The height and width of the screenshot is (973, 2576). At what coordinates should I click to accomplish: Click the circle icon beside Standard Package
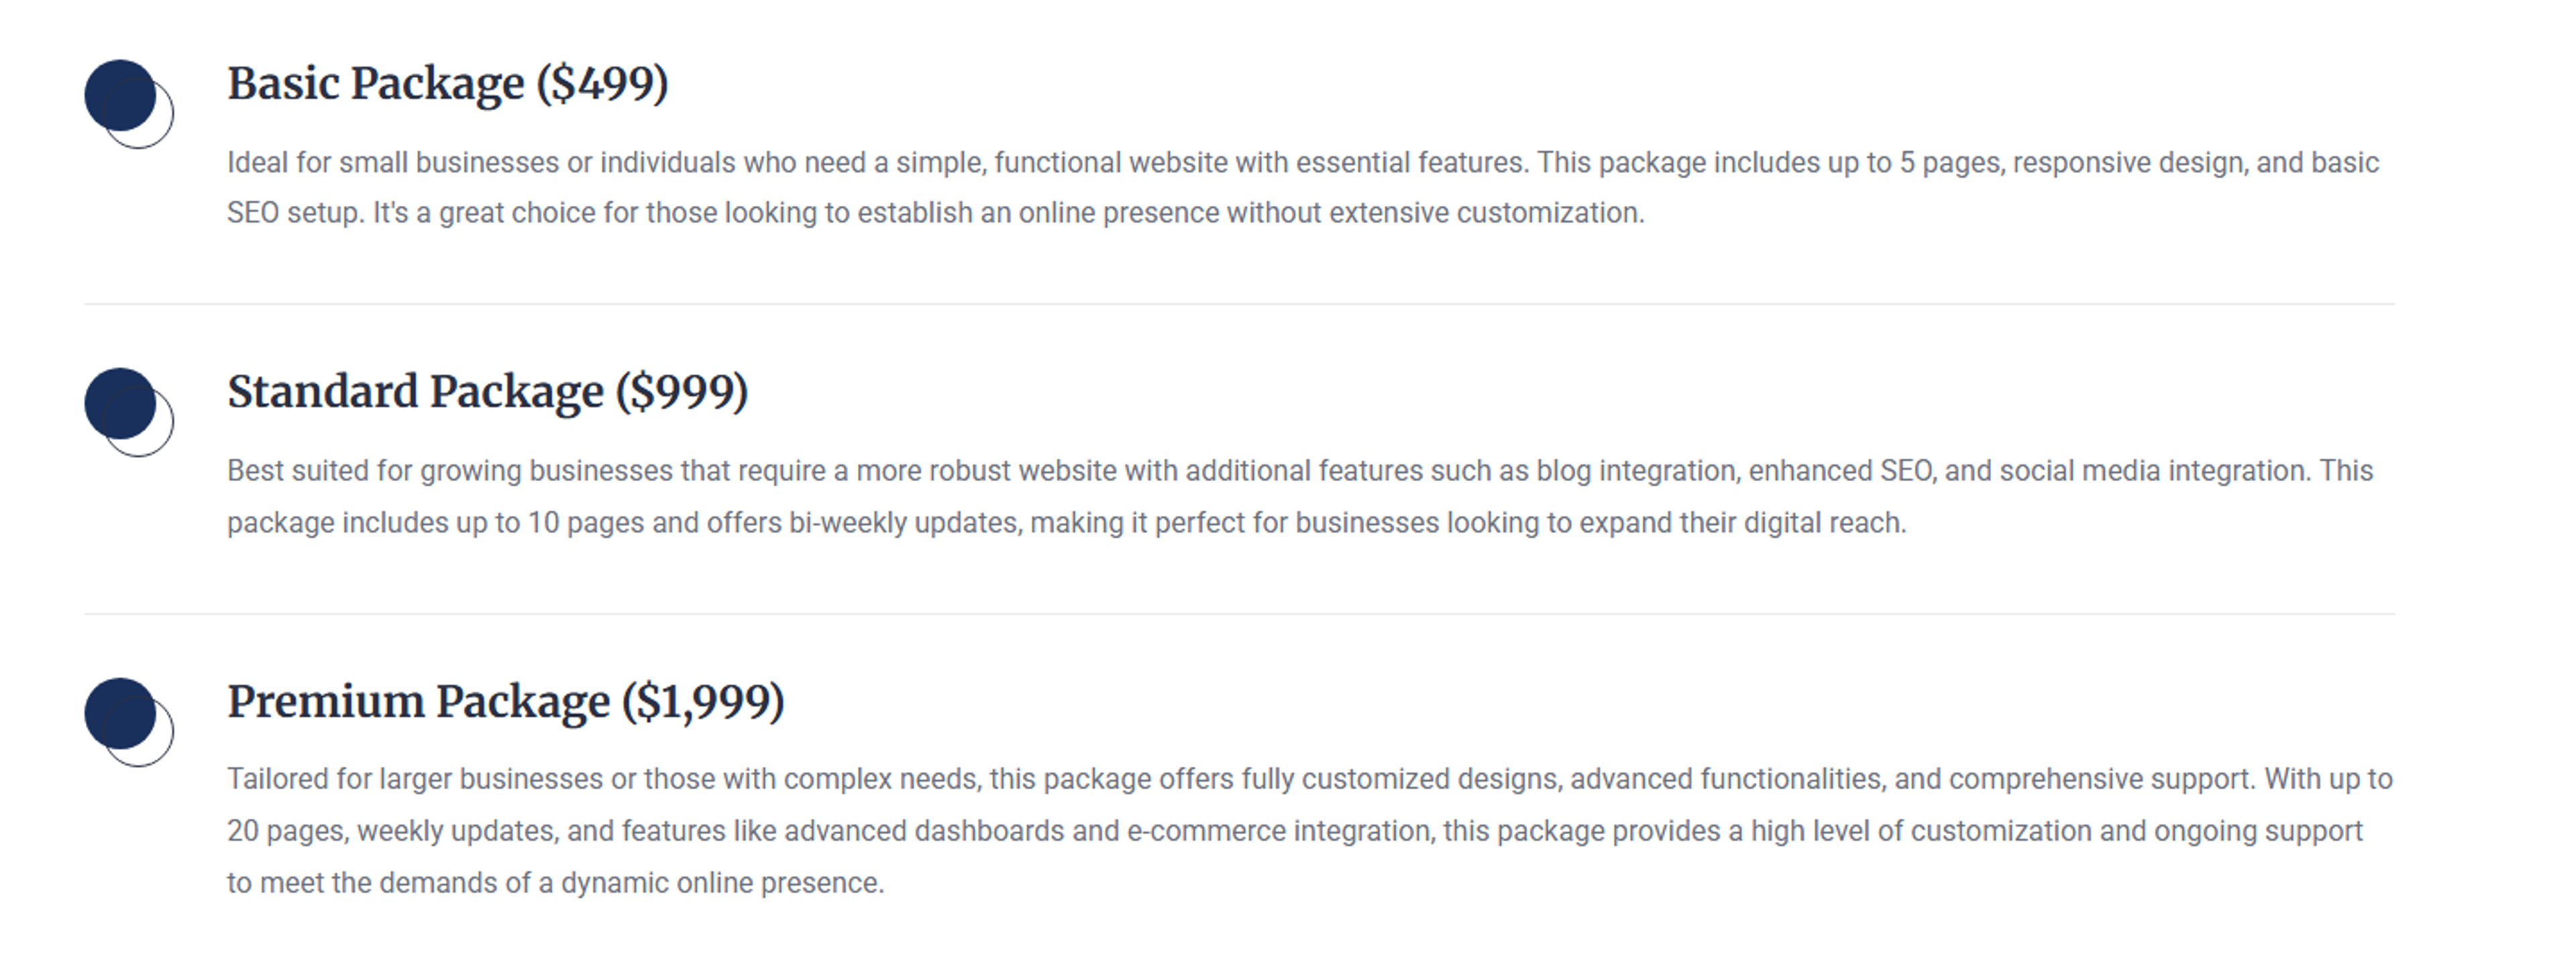coord(129,412)
